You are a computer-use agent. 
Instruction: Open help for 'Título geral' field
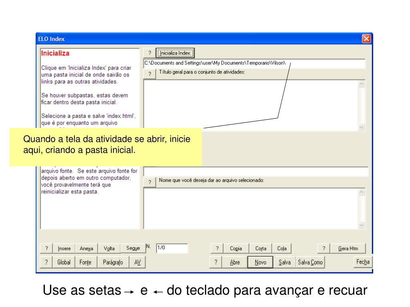click(x=150, y=74)
